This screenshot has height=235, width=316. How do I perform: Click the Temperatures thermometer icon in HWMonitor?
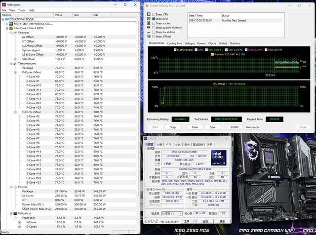click(x=15, y=64)
